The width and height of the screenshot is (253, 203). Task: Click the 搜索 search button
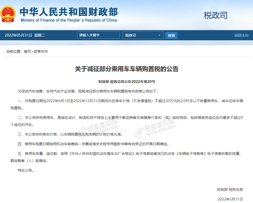point(171,35)
